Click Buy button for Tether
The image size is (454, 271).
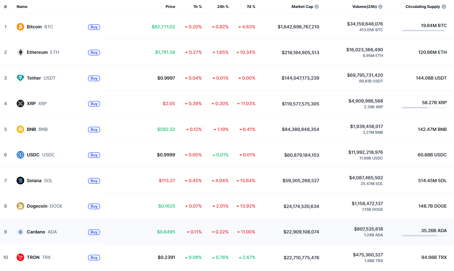[x=94, y=78]
